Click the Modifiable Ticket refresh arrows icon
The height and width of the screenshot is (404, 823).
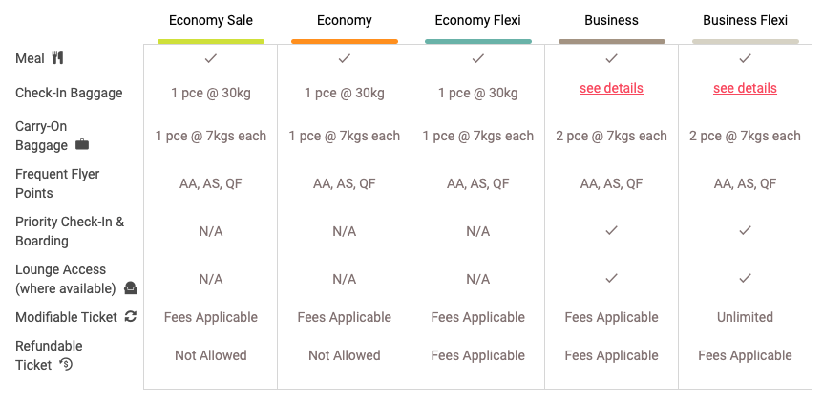131,317
